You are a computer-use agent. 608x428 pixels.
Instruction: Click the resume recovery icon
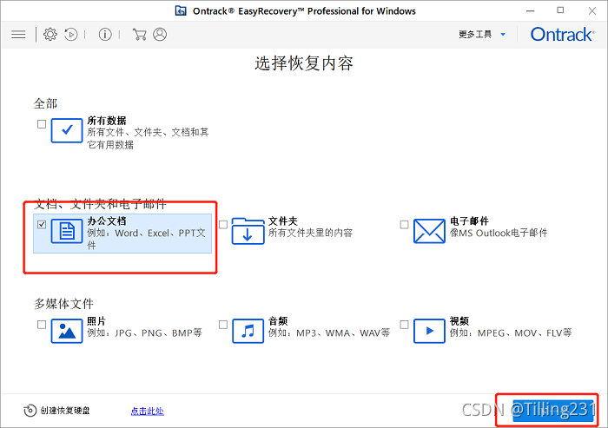coord(71,35)
